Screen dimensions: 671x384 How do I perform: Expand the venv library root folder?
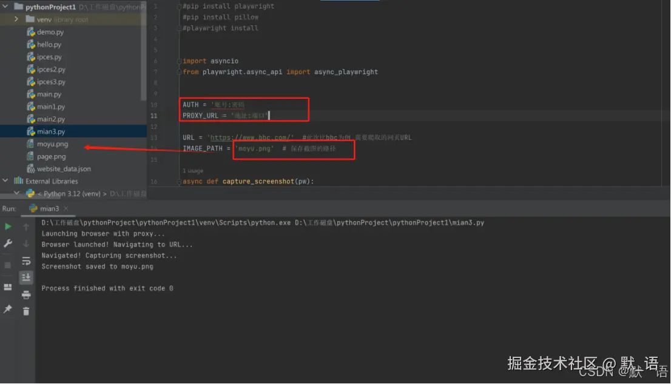(x=16, y=19)
